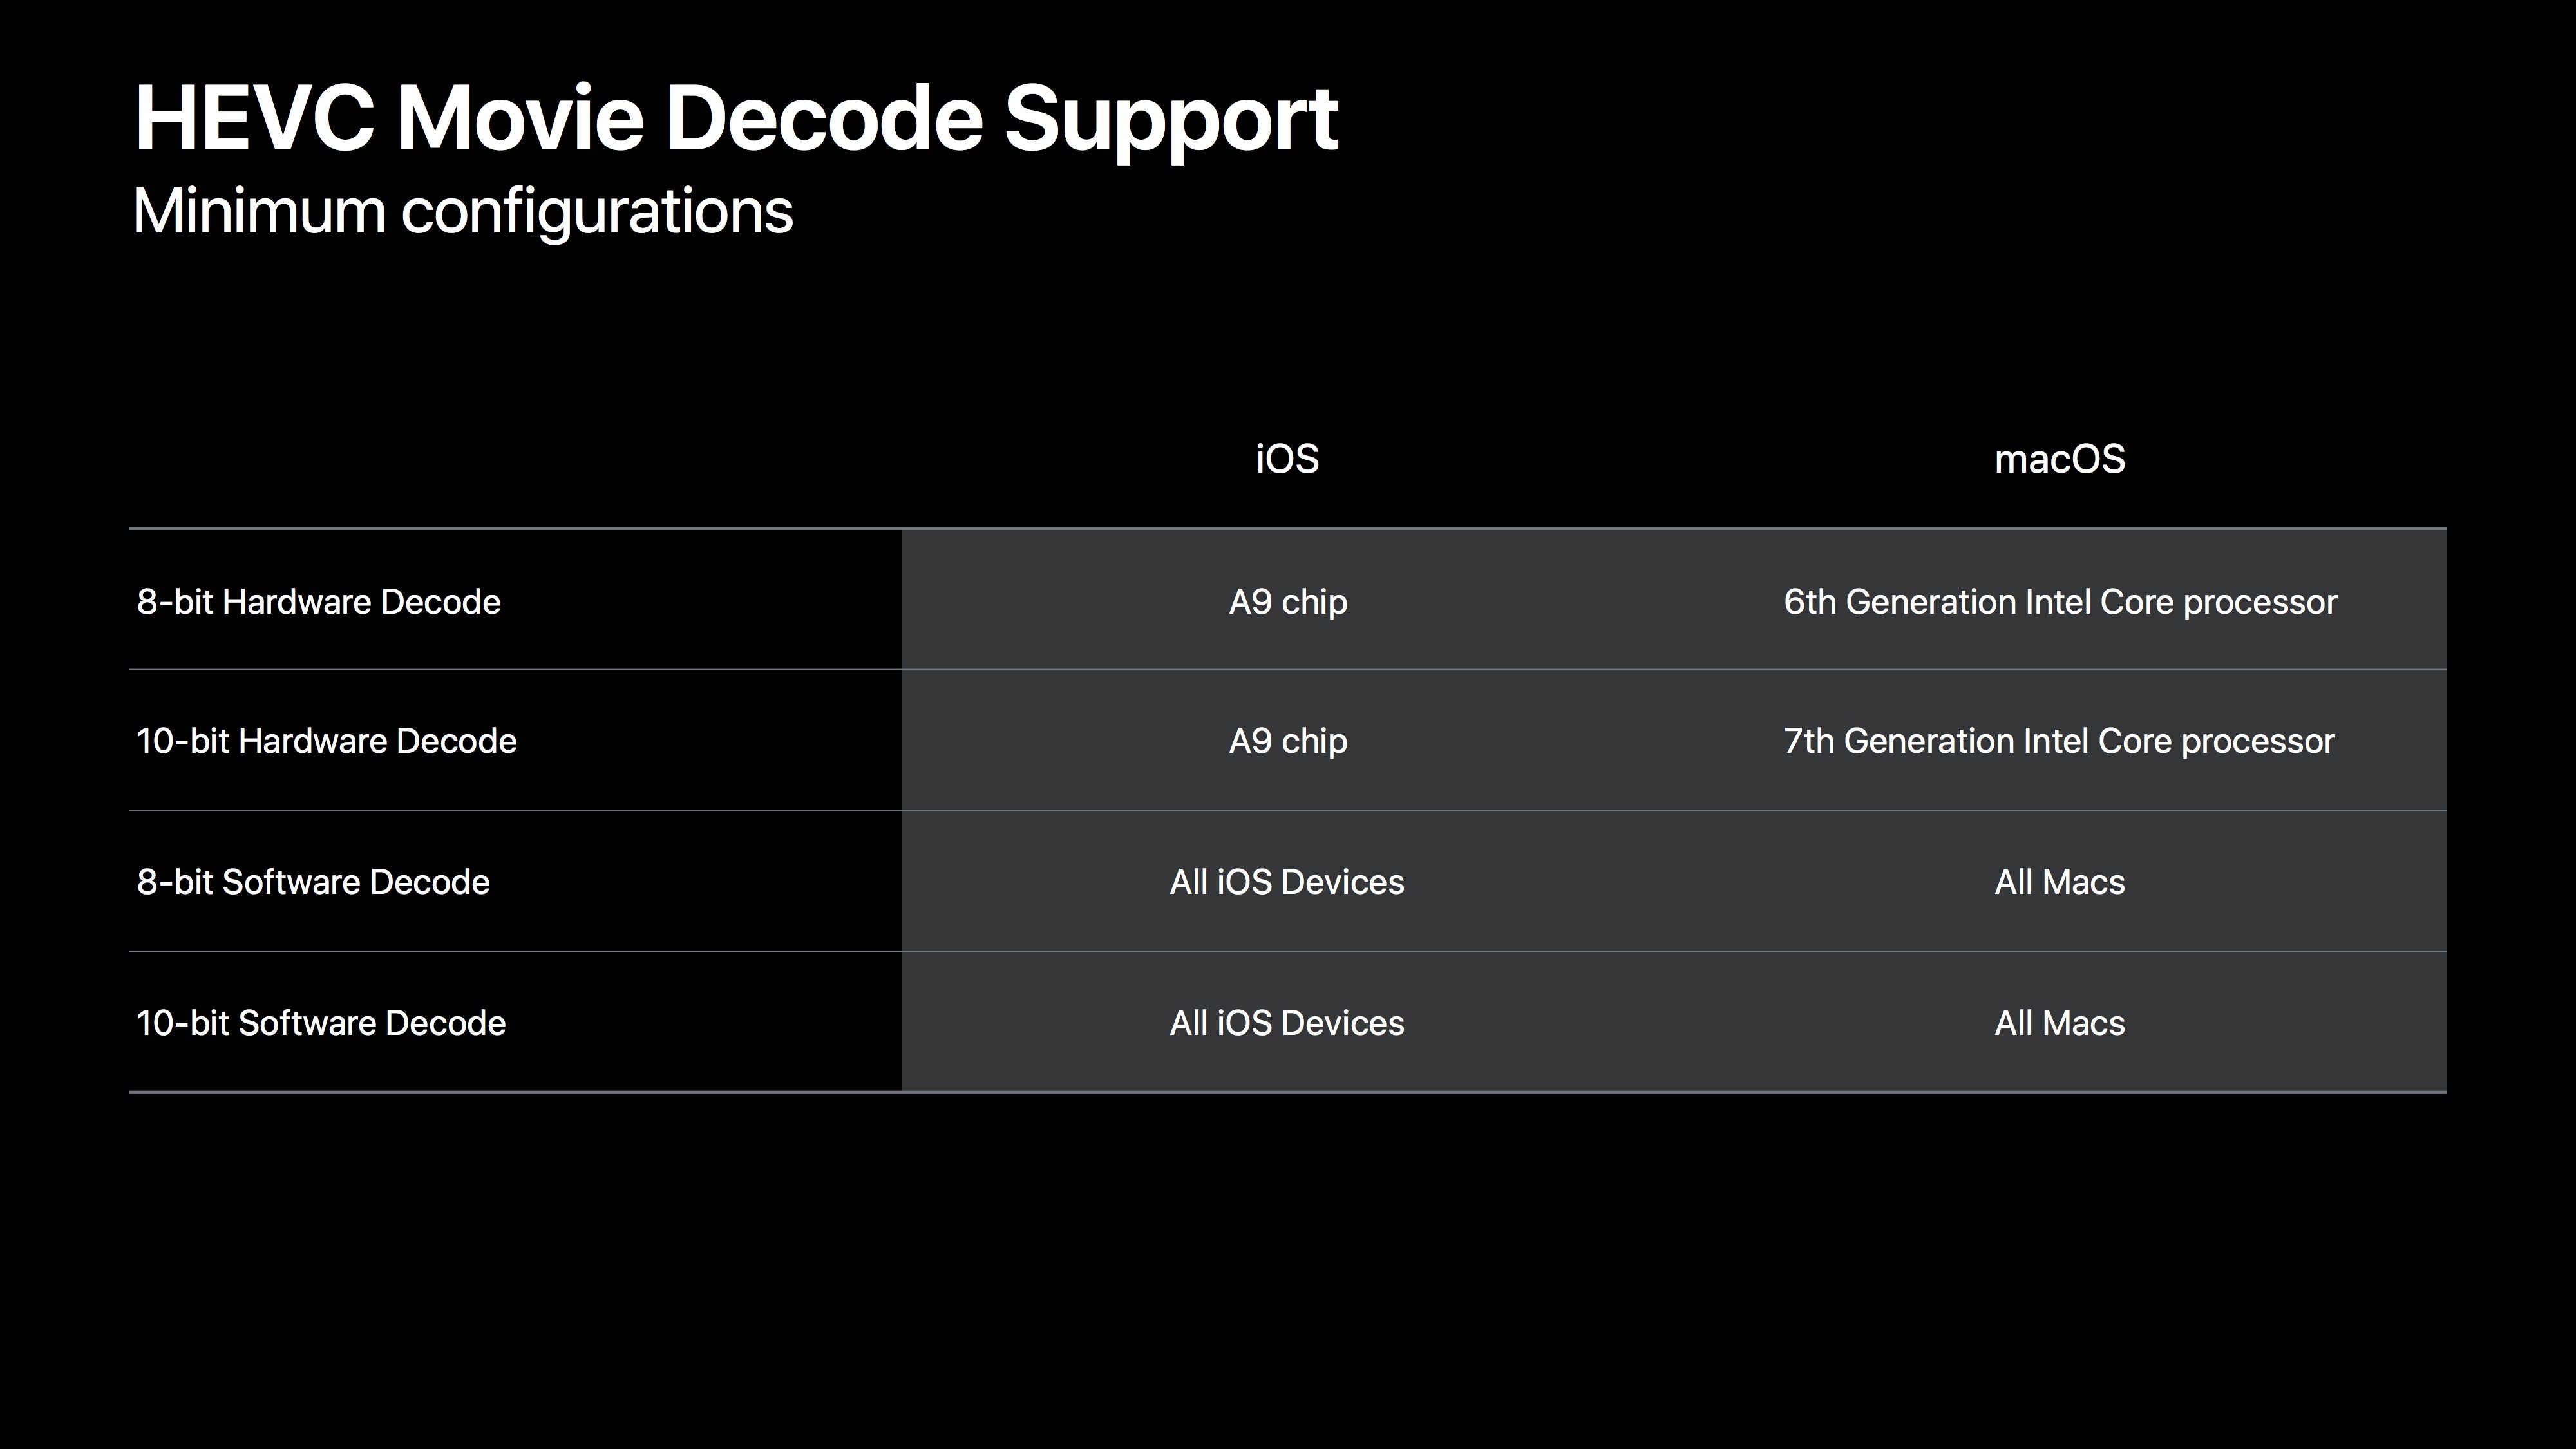Click the 8-bit Software Decode row label

pyautogui.click(x=313, y=882)
